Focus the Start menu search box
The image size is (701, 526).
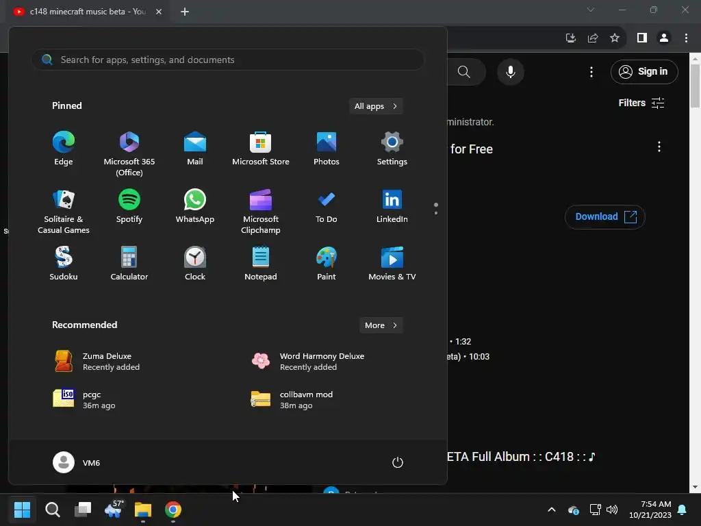227,60
